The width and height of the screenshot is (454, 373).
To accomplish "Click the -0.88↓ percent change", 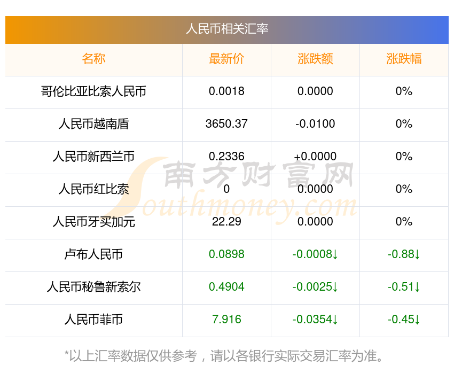I will coord(404,254).
